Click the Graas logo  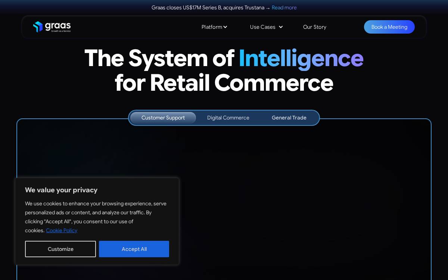coord(52,27)
